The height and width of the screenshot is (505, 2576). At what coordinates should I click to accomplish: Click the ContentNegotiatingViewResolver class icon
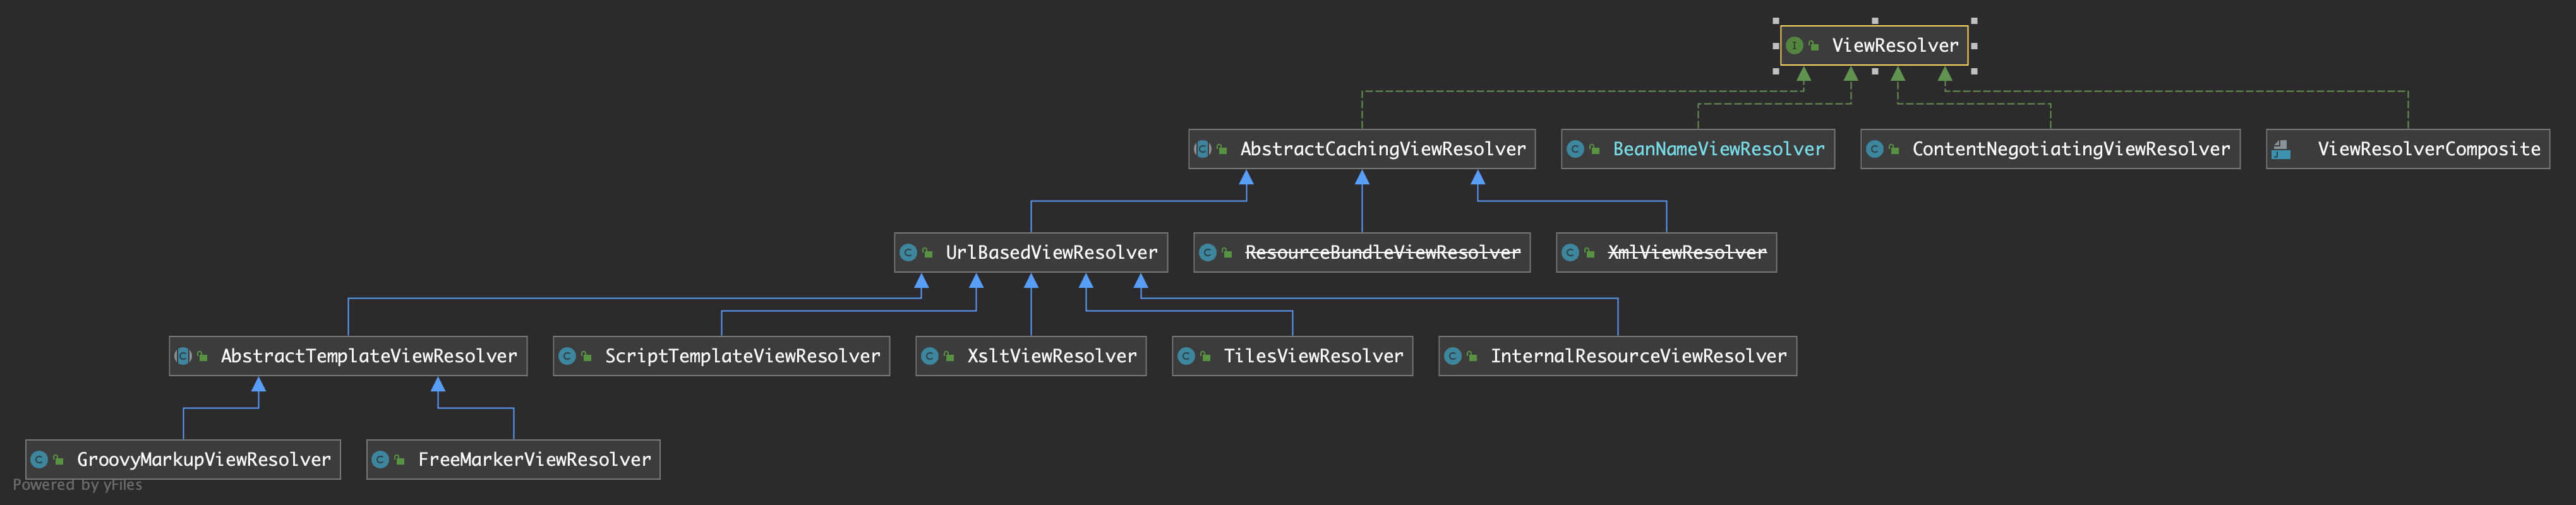point(1875,149)
